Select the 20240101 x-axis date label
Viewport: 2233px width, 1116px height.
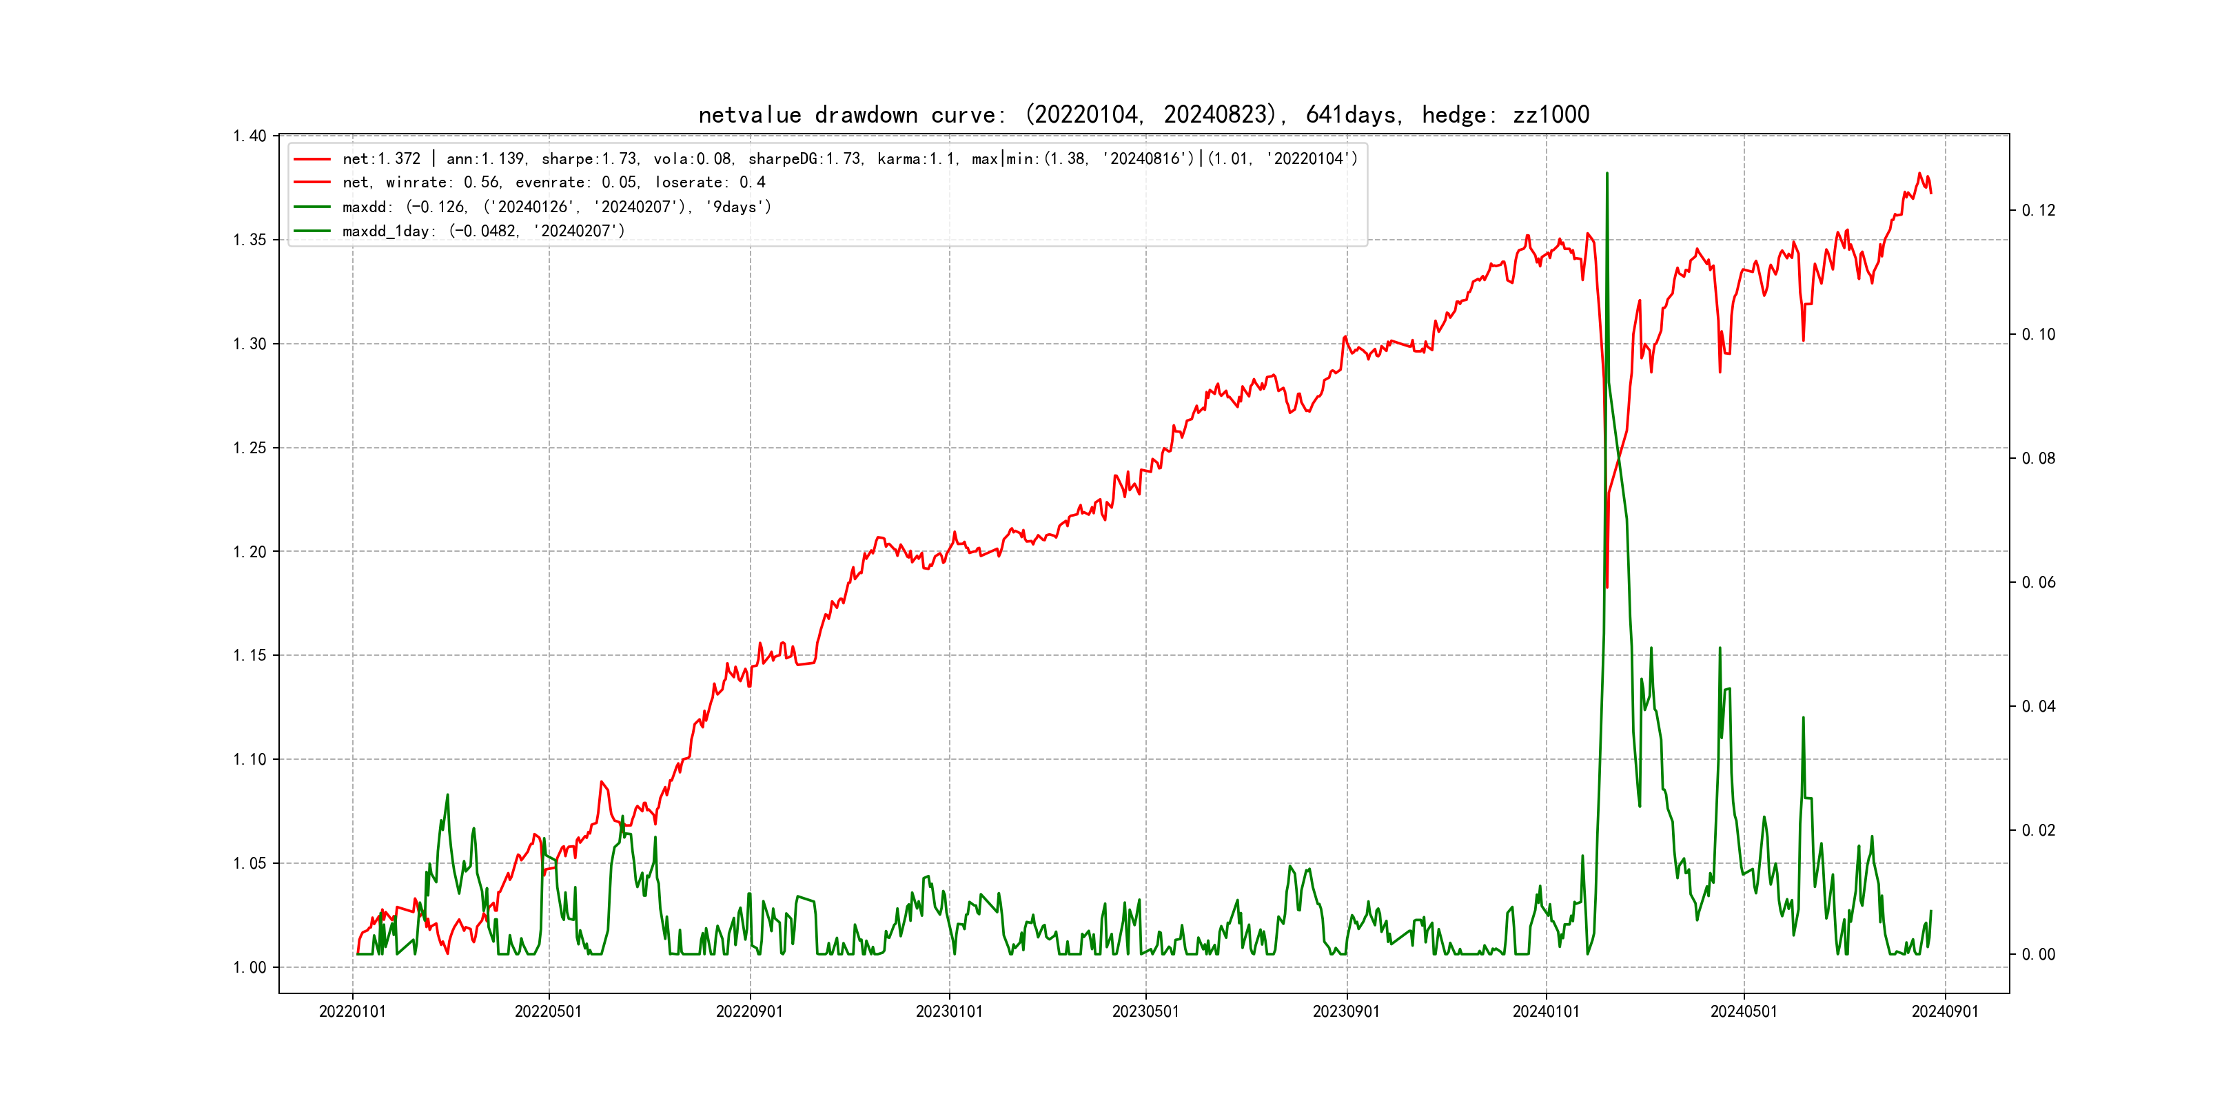[1546, 1012]
